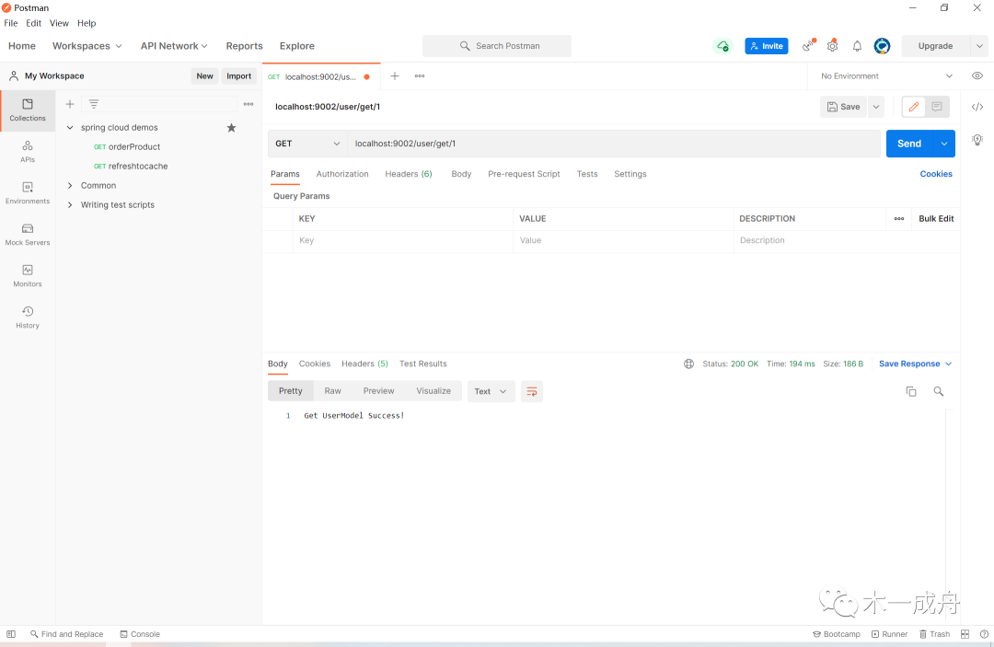Click the network globe icon in response

(x=688, y=364)
